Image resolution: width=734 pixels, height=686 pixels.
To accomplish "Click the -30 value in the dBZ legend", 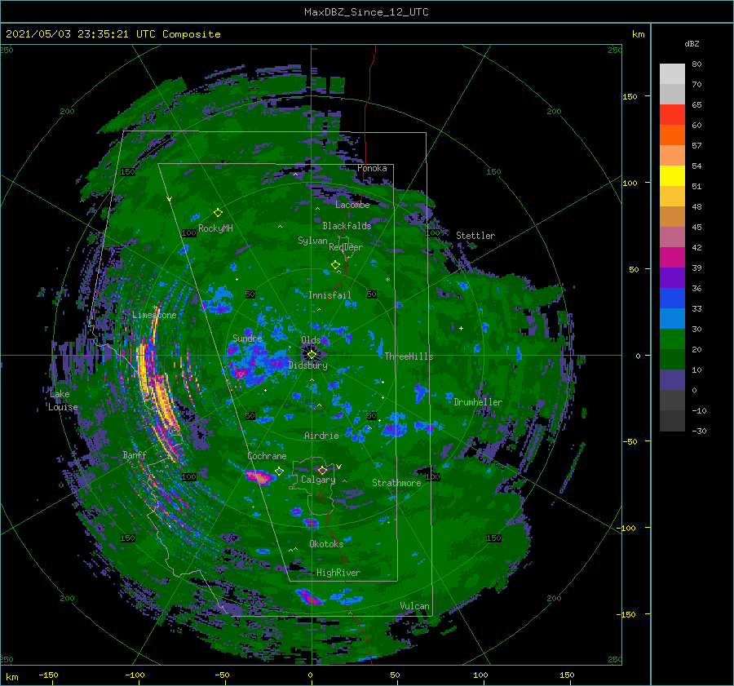I will pos(699,431).
